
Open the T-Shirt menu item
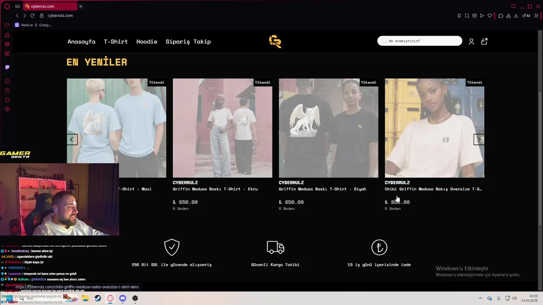[x=116, y=42]
